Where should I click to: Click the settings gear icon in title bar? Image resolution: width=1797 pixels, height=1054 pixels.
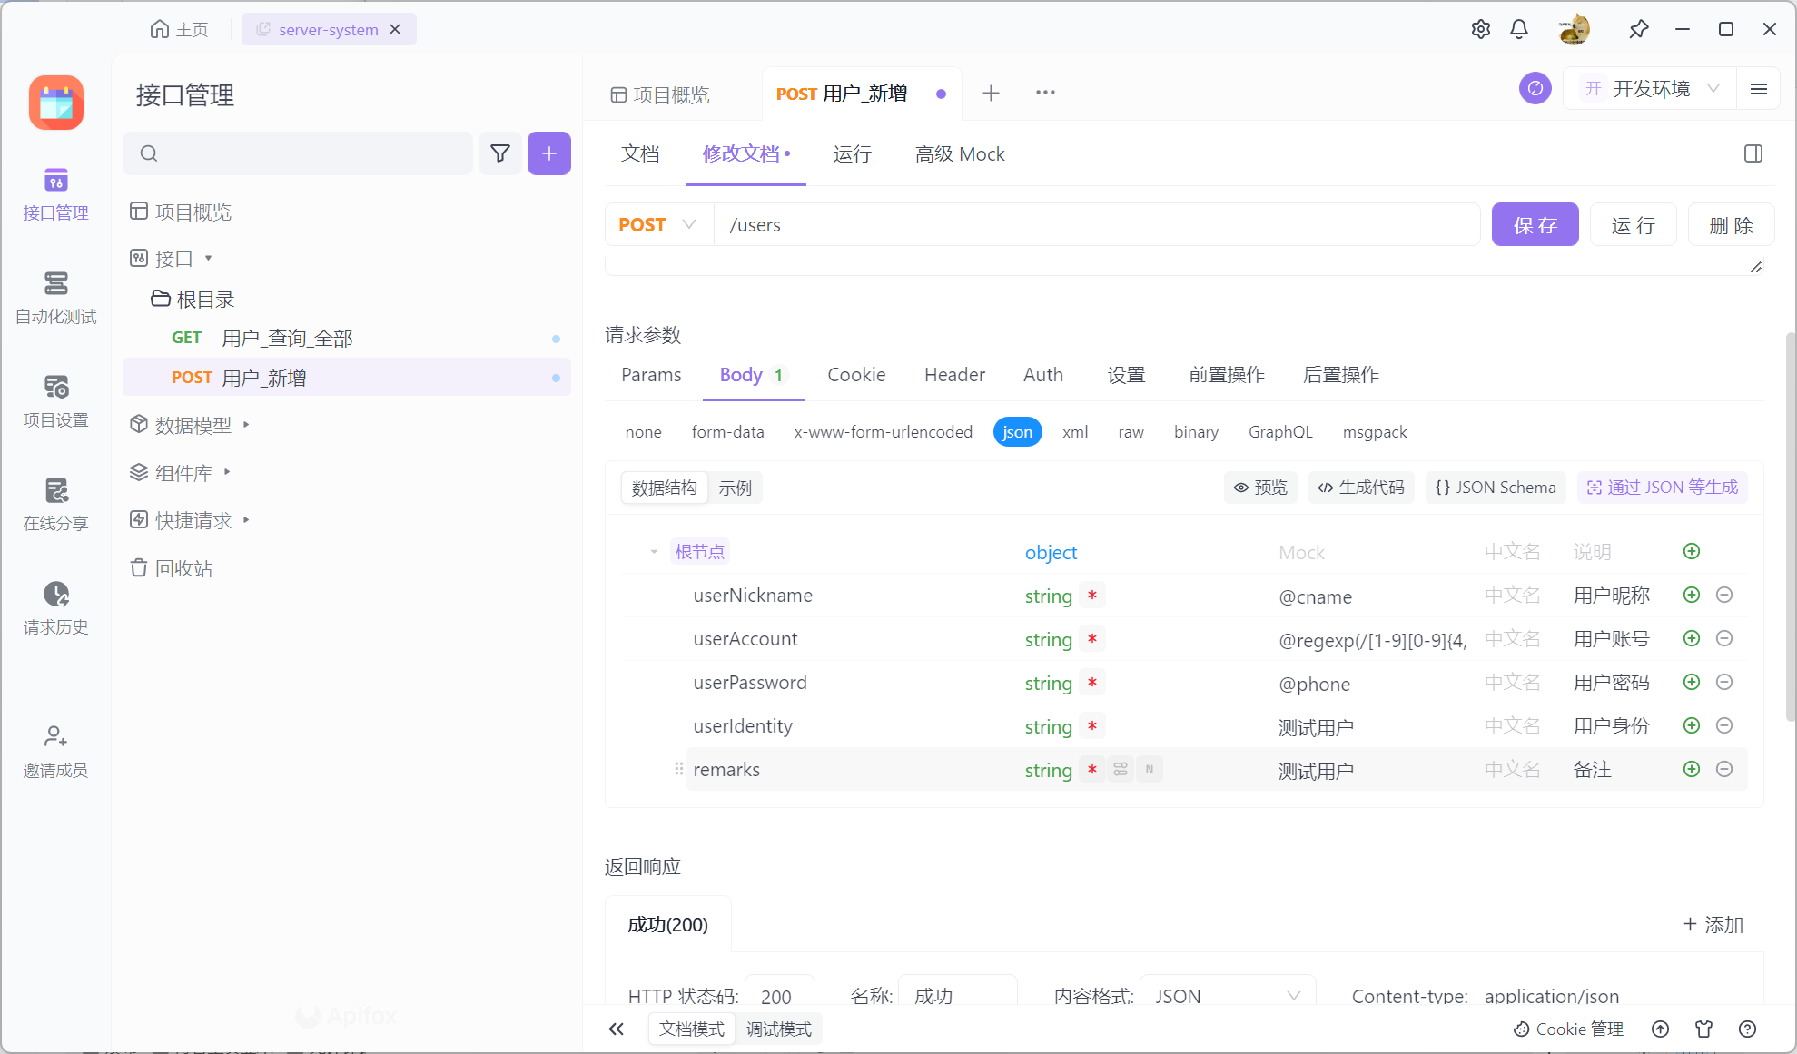pyautogui.click(x=1481, y=29)
